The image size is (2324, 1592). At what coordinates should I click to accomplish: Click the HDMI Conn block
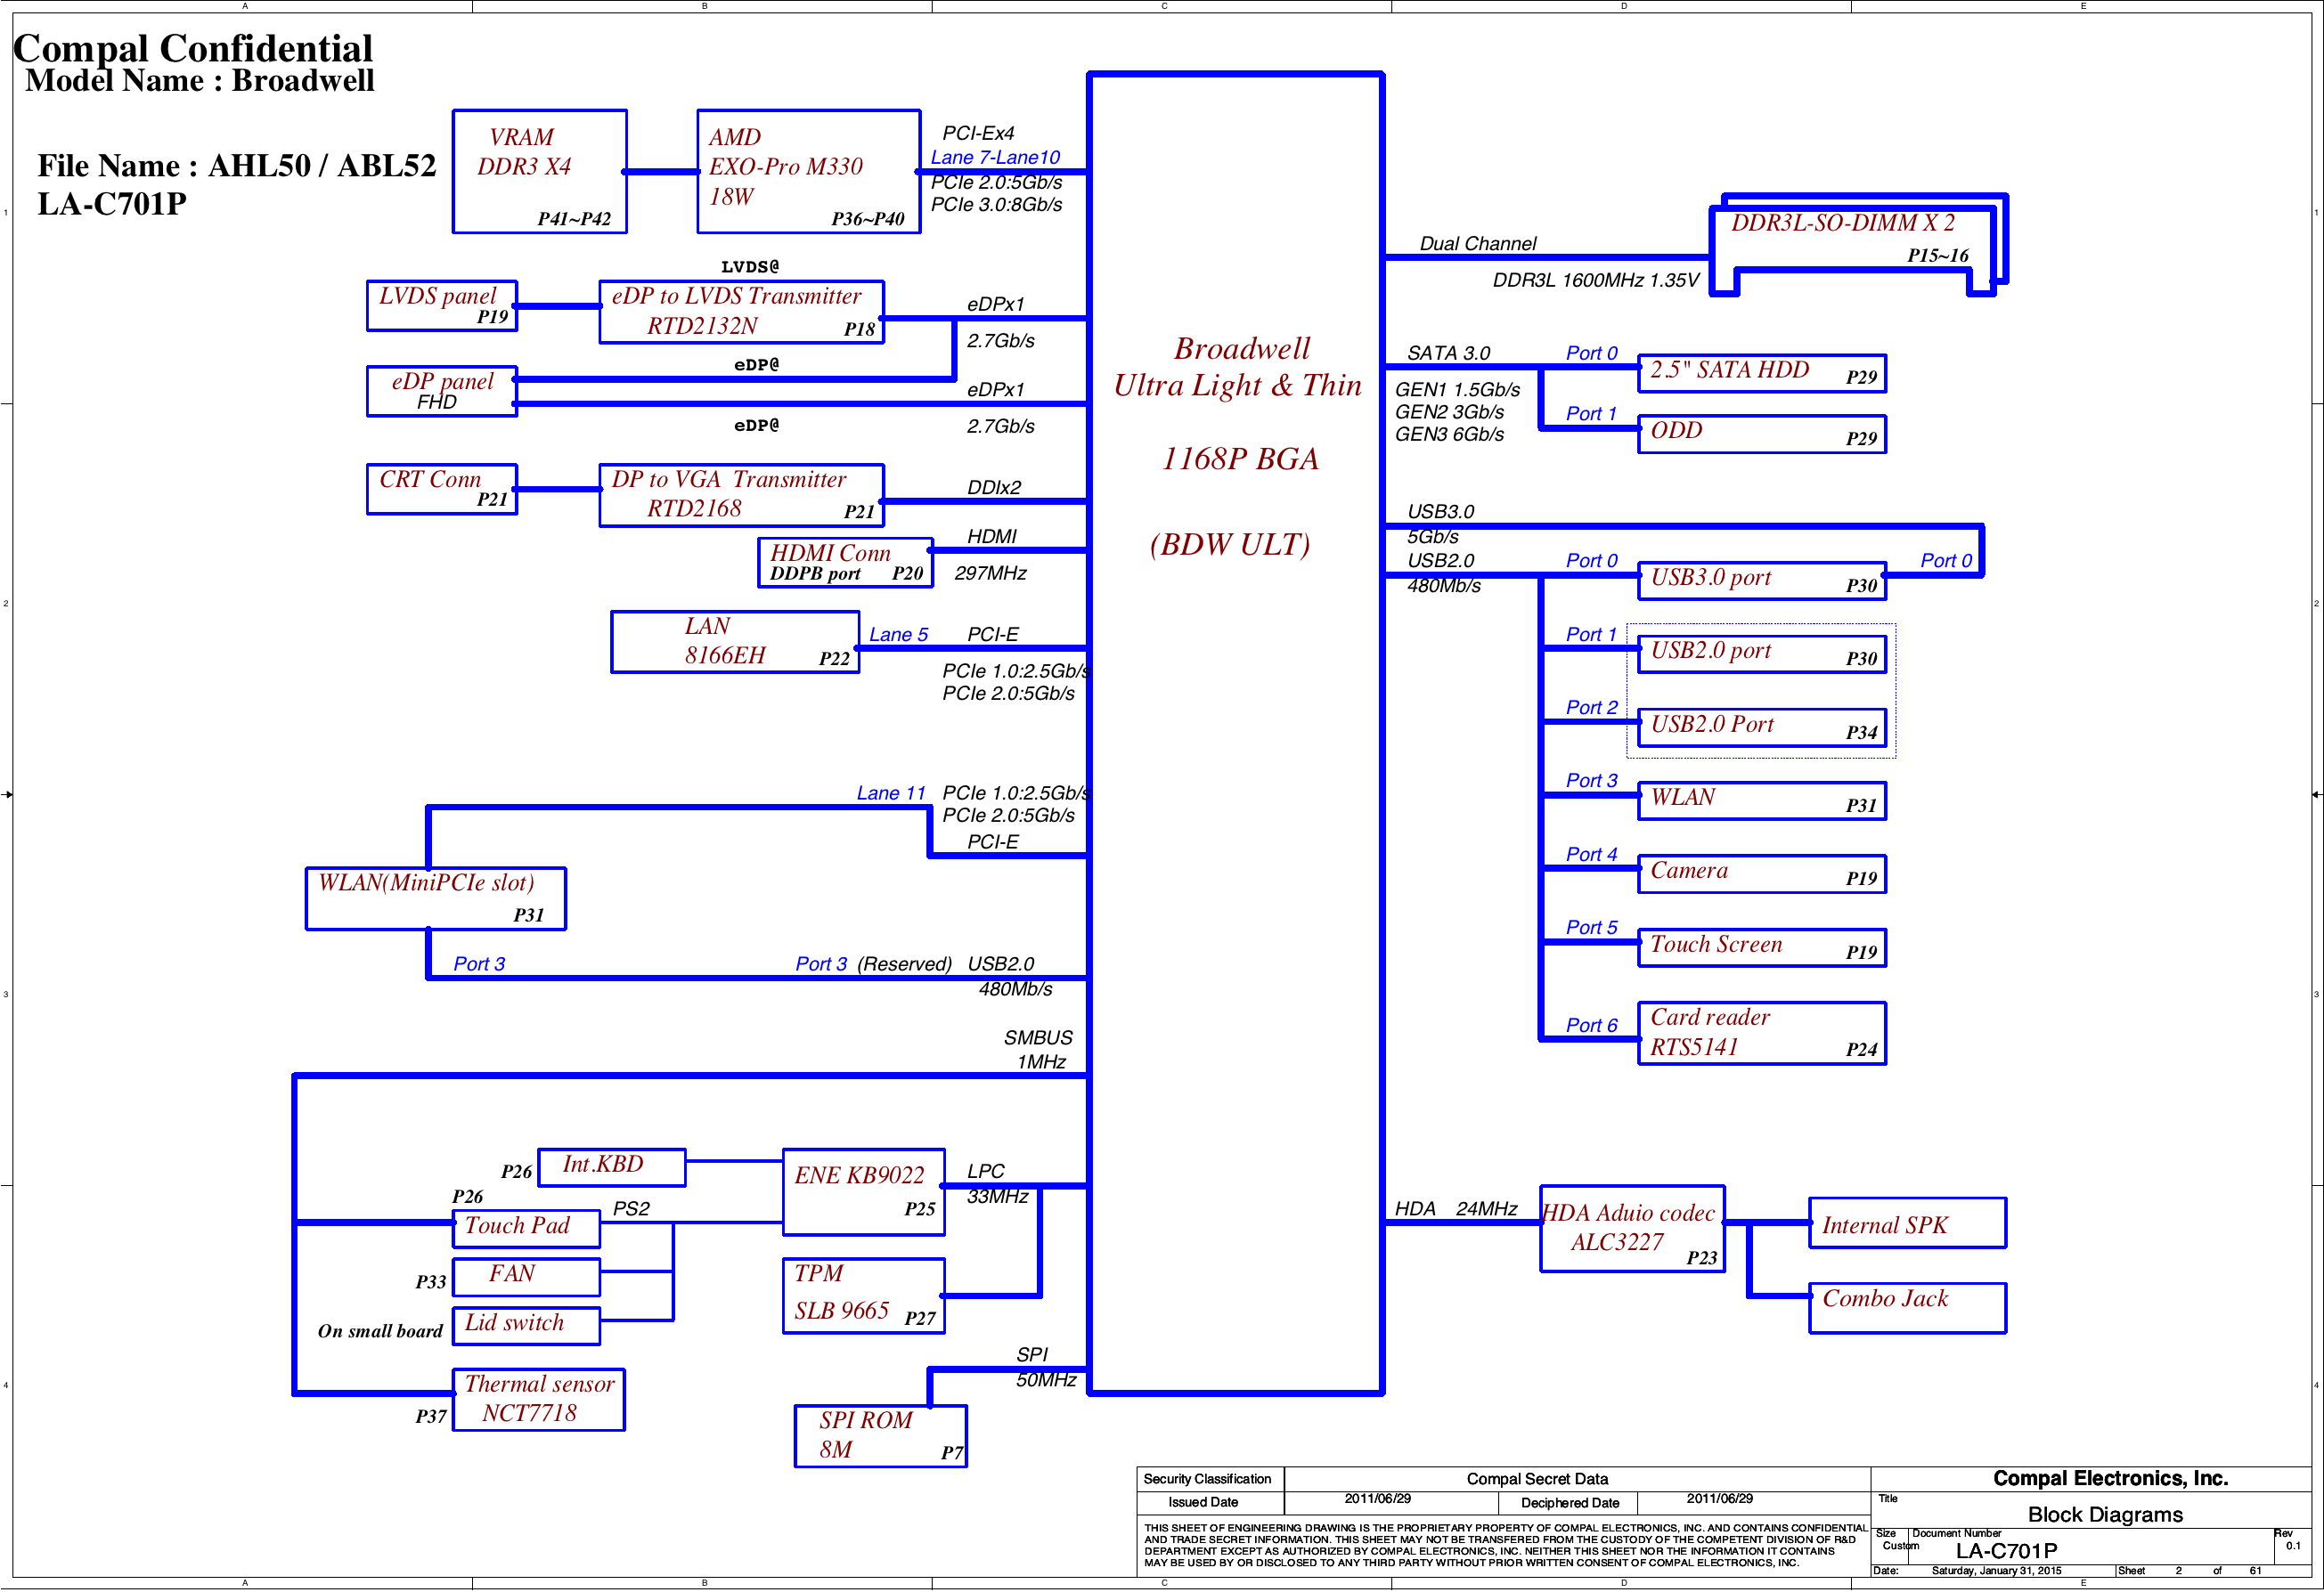pos(845,562)
